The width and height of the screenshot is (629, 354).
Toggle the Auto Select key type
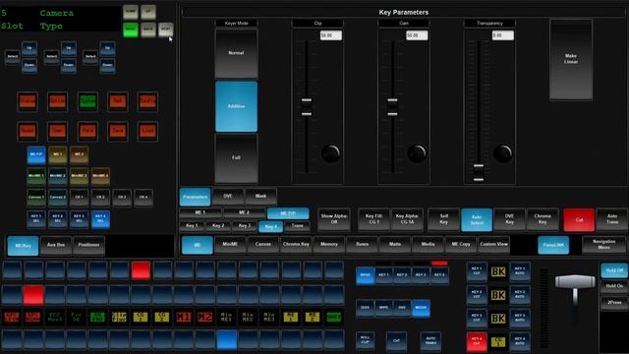tap(477, 219)
